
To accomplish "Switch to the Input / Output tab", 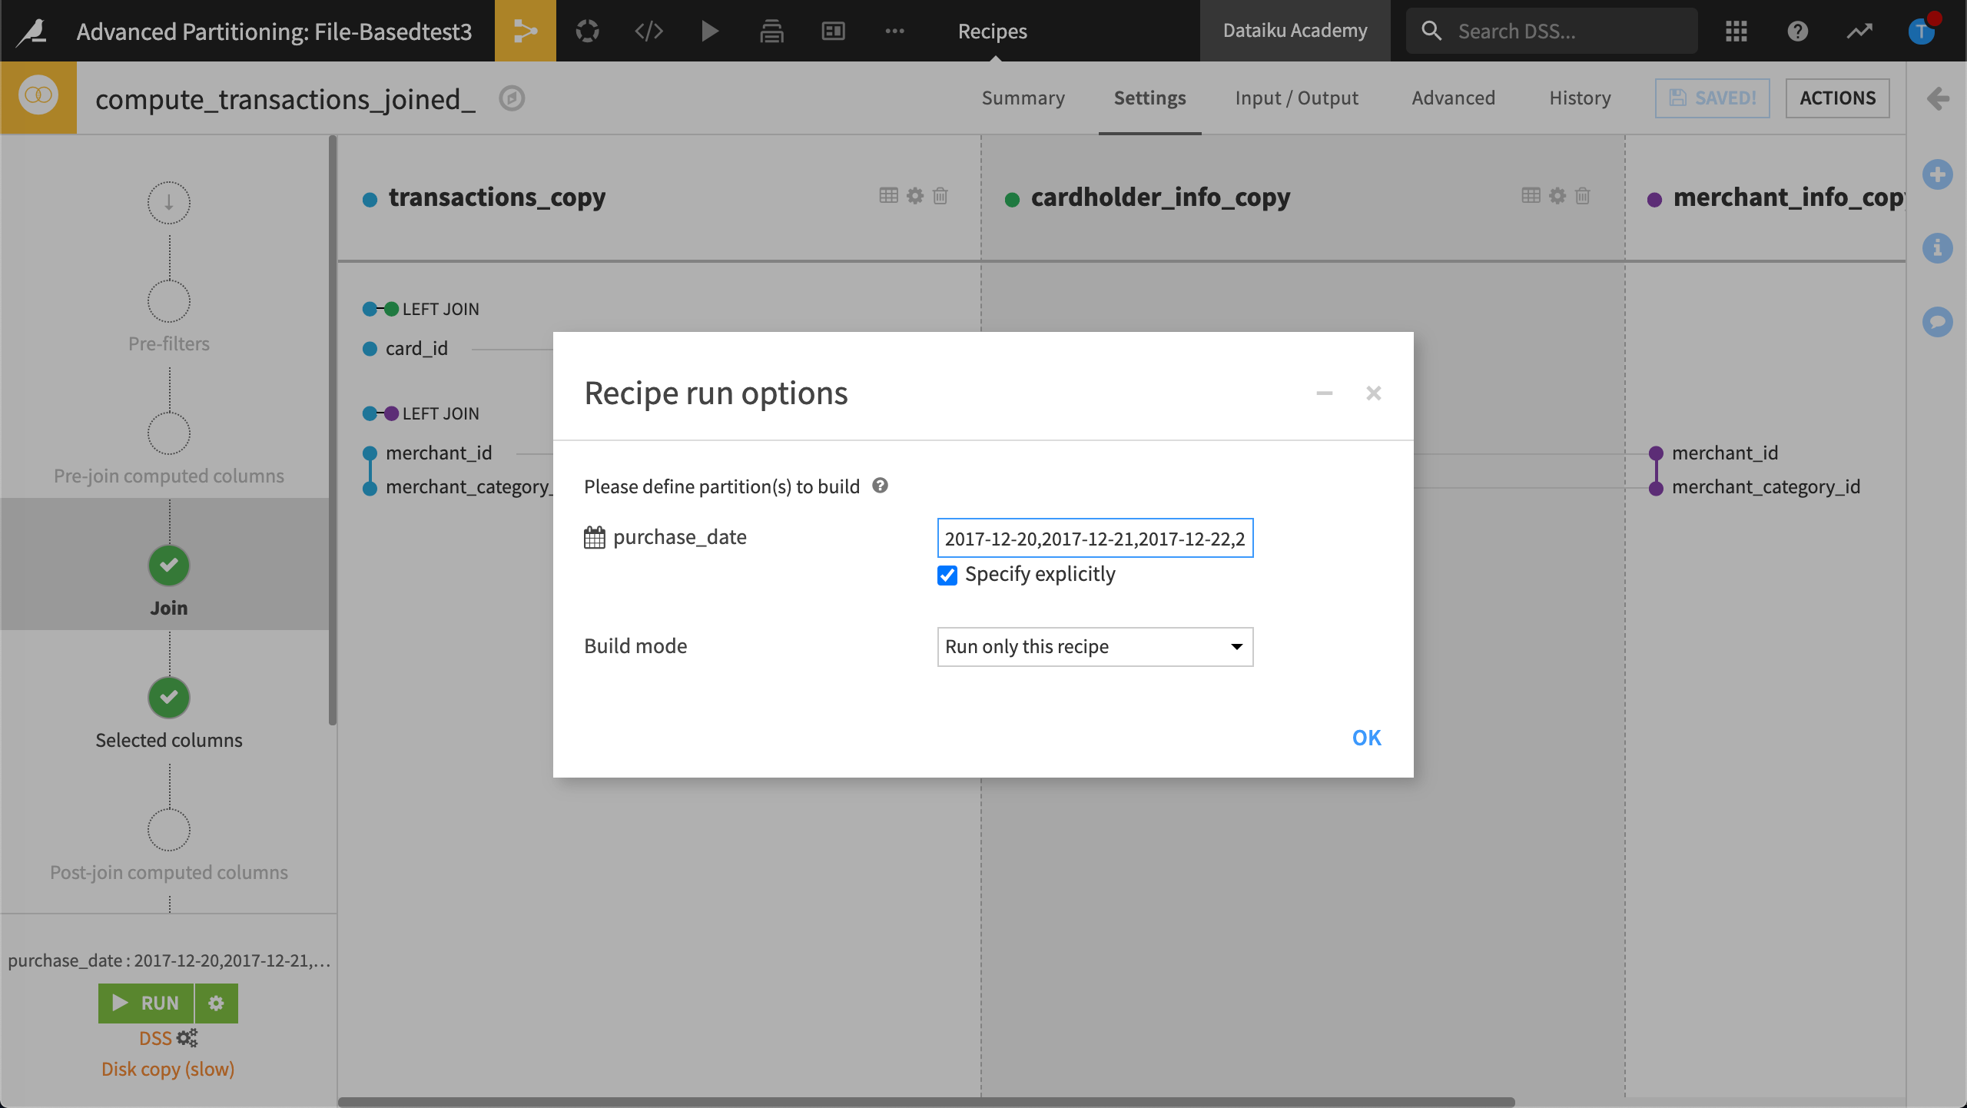I will 1295,98.
